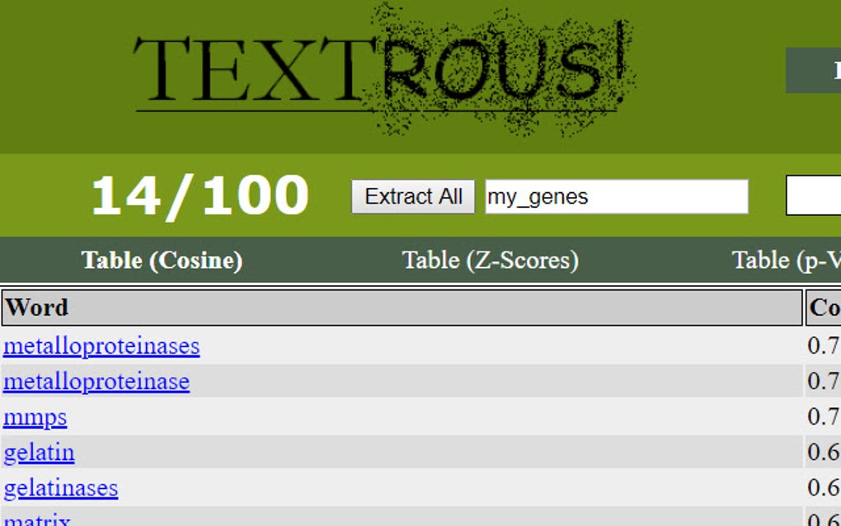Click the 14/100 extraction progress counter

tap(201, 195)
